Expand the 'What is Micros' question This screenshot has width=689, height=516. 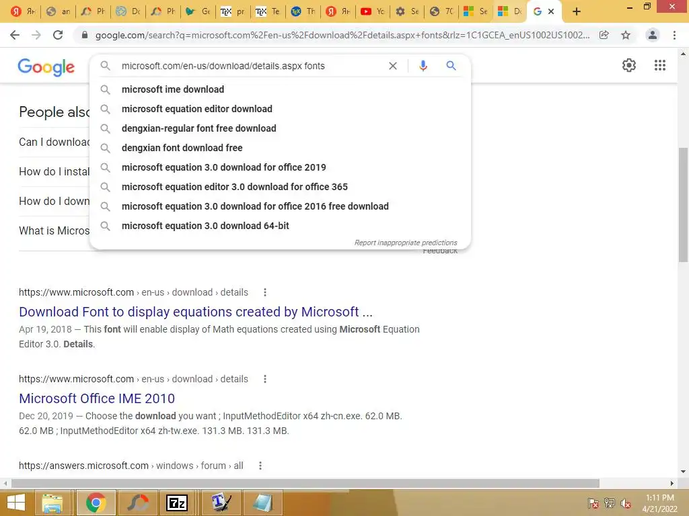(54, 231)
